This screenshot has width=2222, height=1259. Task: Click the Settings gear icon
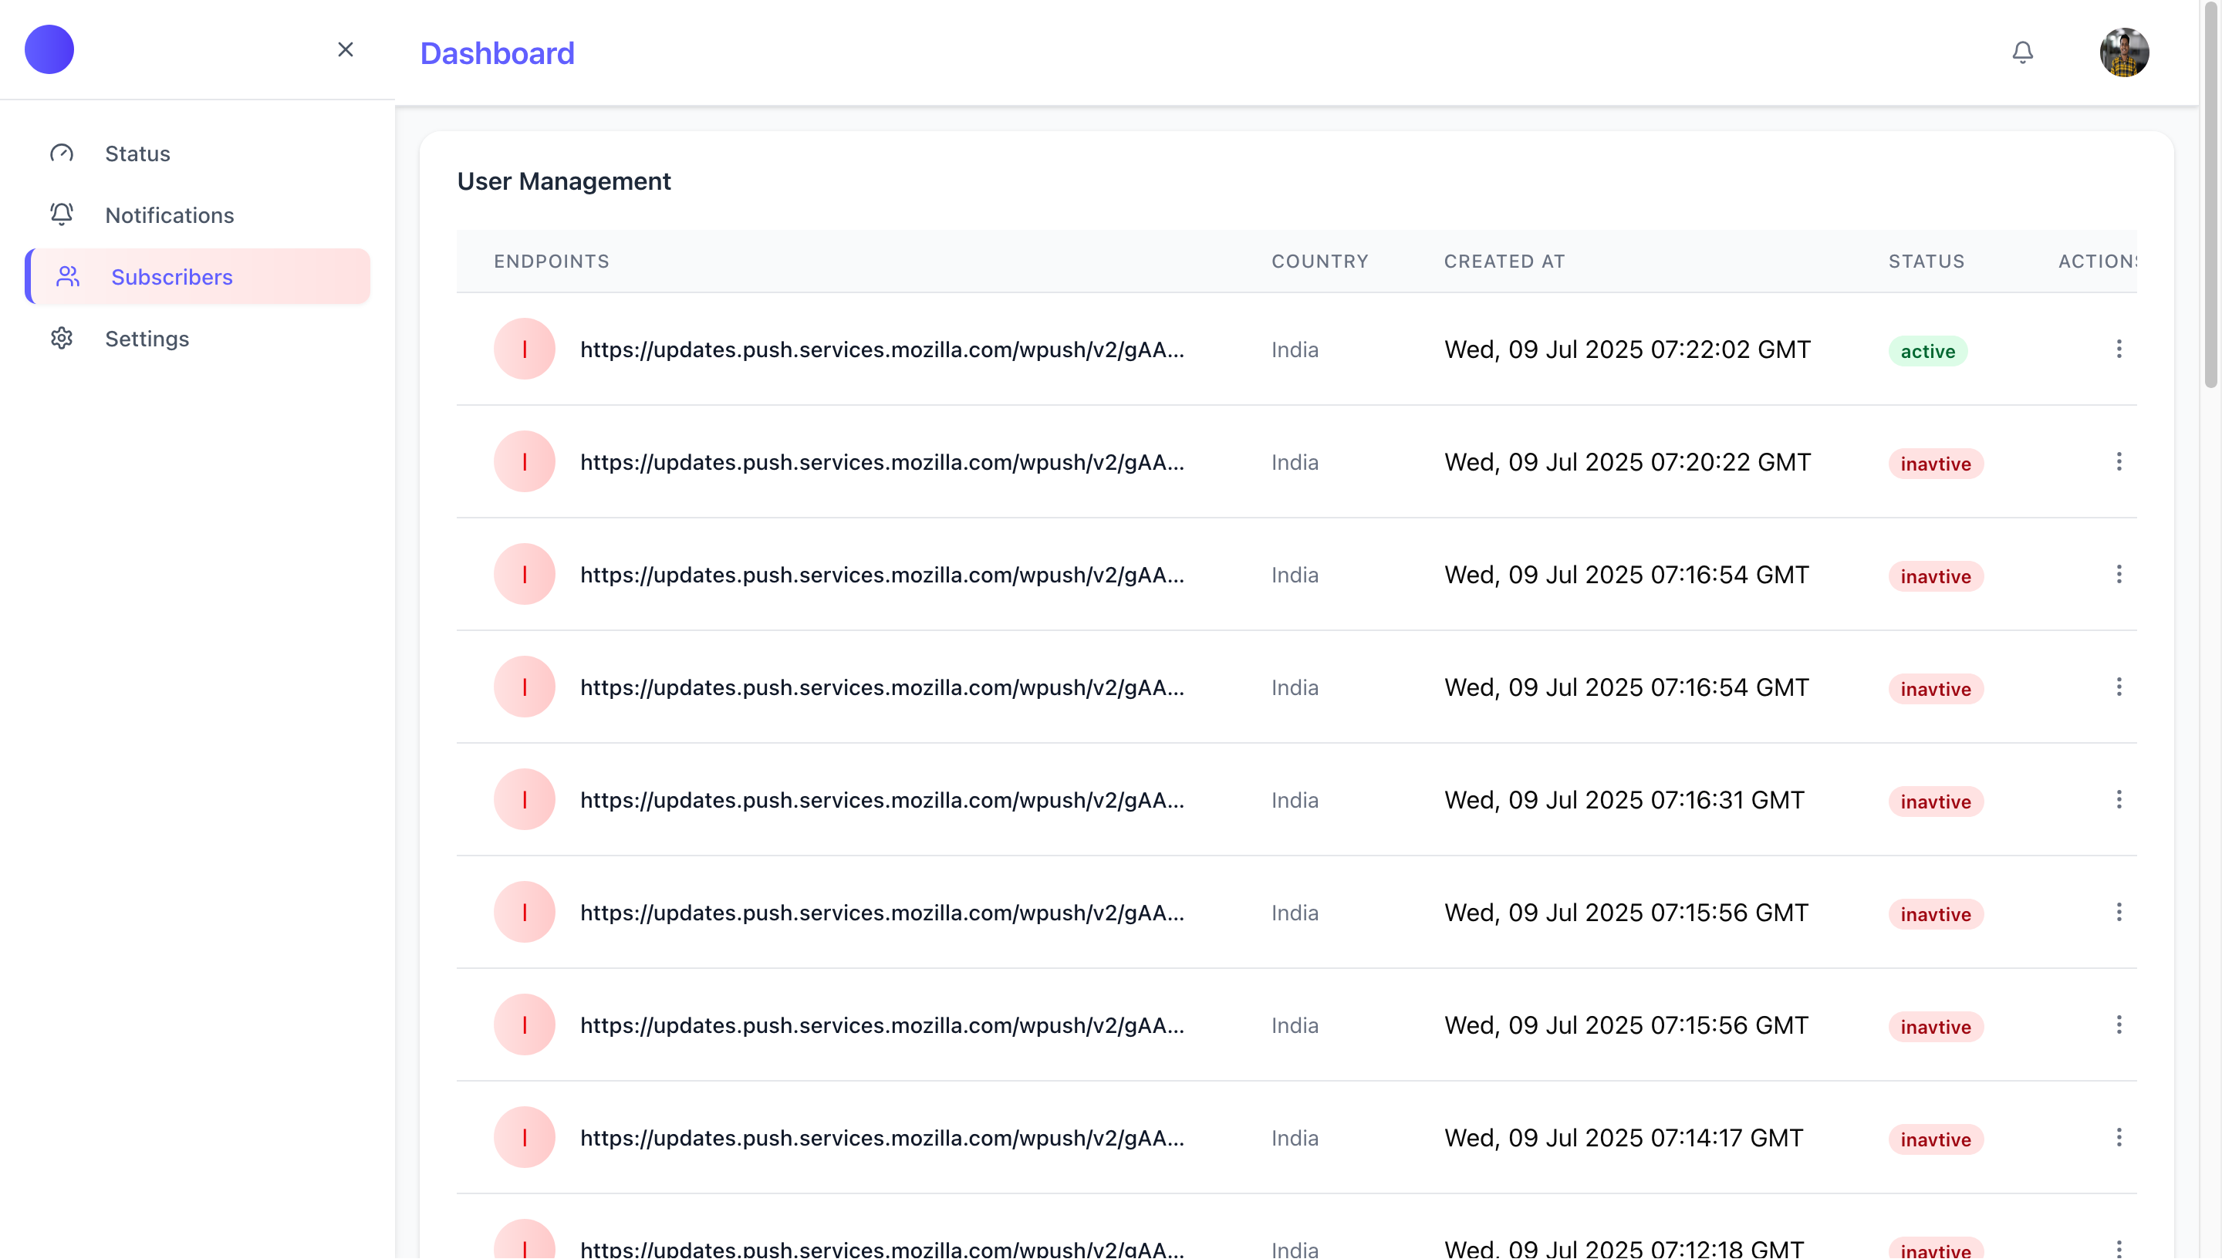coord(62,338)
